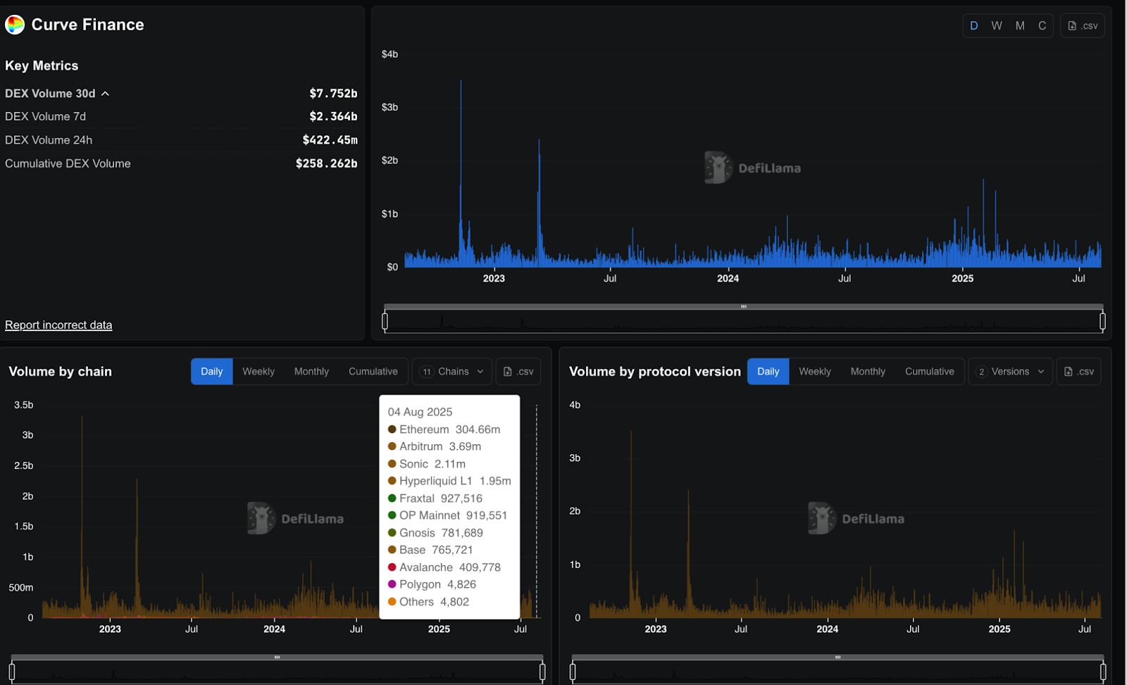Download Volume by protocol version .csv file
The image size is (1127, 685).
click(1079, 371)
